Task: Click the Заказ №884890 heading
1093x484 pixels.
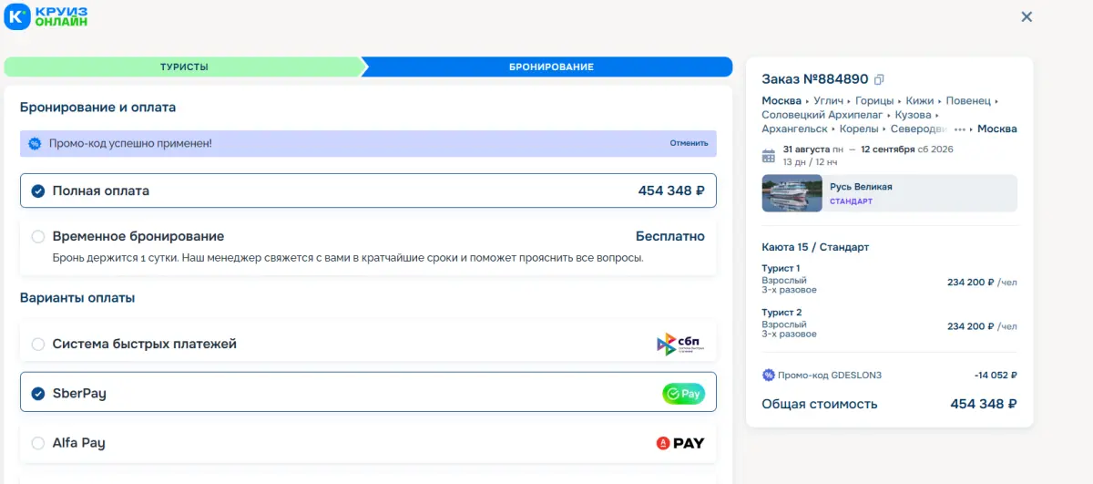Action: 815,79
